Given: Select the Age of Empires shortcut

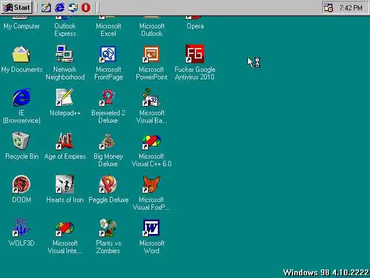Looking at the screenshot, I should [65, 141].
